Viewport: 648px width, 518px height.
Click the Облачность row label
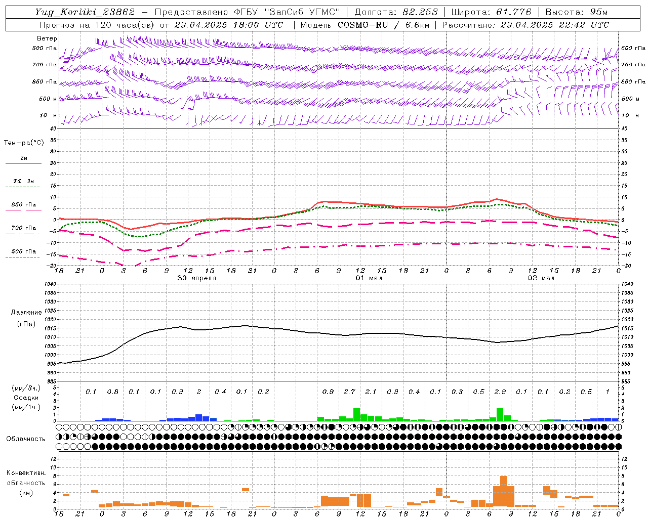[26, 439]
